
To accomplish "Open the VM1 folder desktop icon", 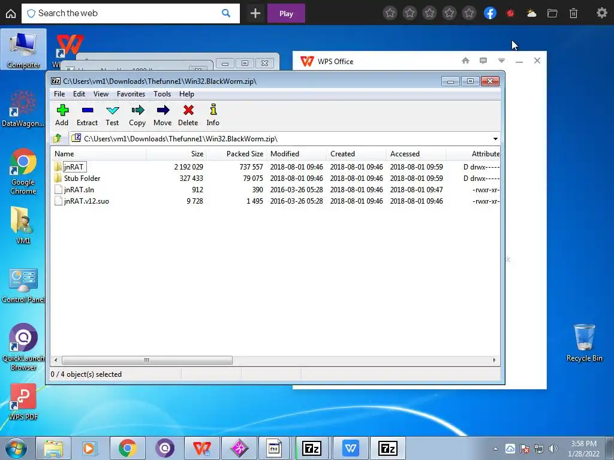I will click(23, 225).
